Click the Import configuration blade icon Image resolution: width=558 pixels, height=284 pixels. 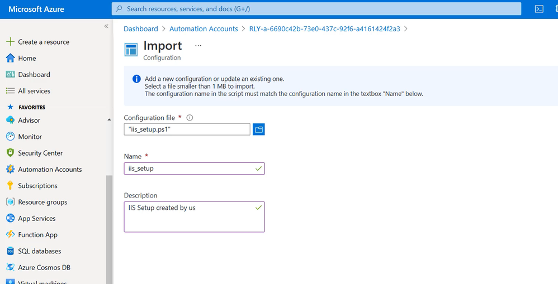(x=131, y=50)
